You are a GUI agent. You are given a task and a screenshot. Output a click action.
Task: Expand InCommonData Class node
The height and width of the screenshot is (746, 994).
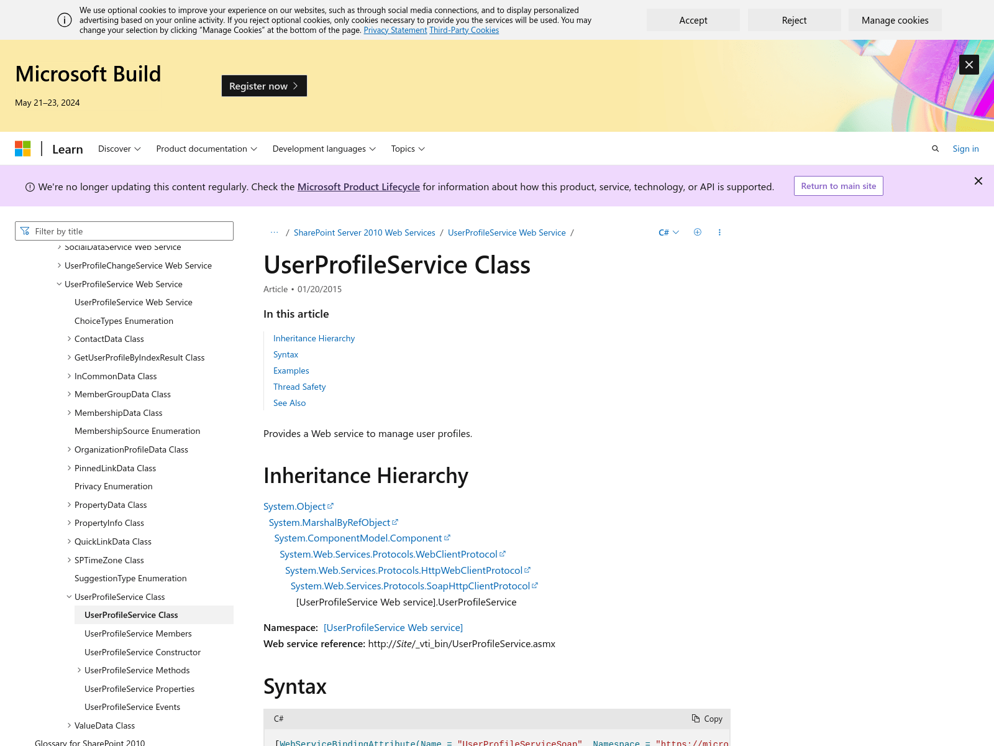point(69,376)
